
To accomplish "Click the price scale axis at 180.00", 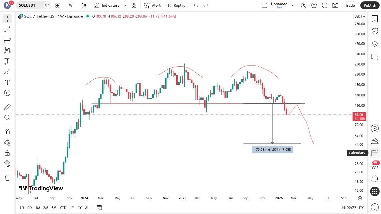I will point(360,85).
